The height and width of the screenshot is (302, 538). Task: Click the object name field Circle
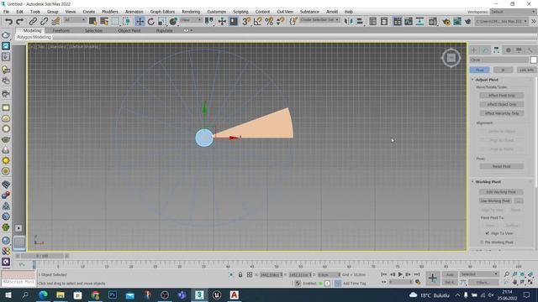coord(498,60)
